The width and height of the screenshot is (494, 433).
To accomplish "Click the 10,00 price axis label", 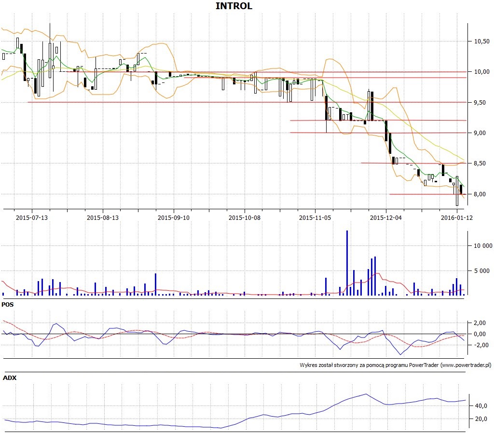I will (x=482, y=72).
